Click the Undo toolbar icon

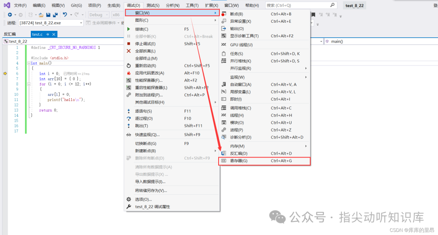[x=65, y=15]
